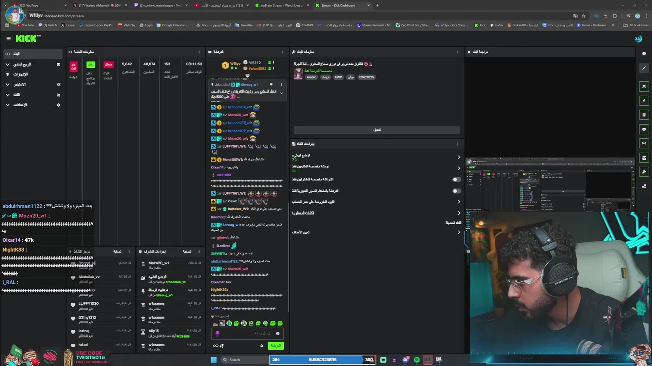Click the broadcast signal icon in right sidebar

644,143
